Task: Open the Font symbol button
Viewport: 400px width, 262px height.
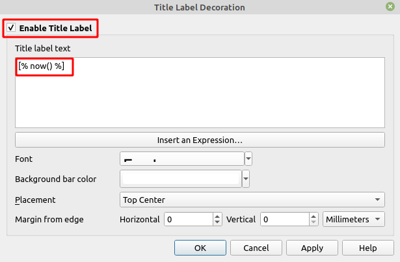Action: (181, 159)
